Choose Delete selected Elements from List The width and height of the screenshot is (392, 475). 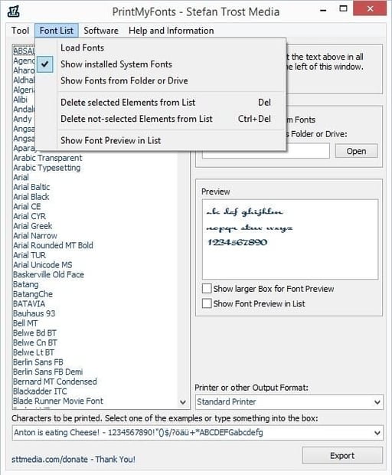[x=161, y=103]
